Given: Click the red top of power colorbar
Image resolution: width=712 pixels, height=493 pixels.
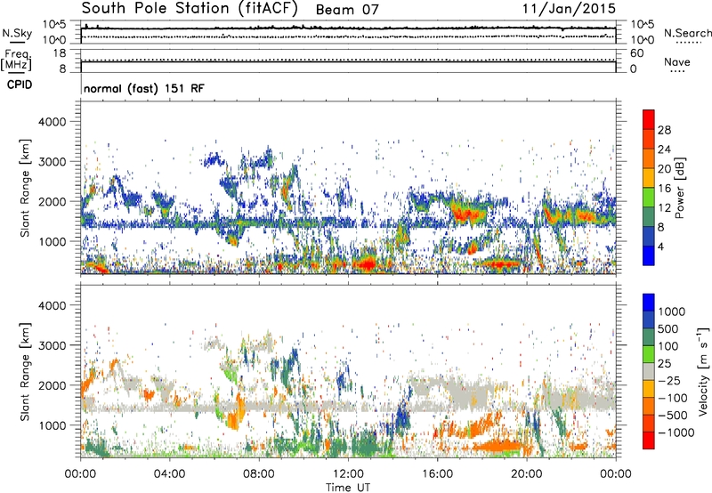Looking at the screenshot, I should coord(649,118).
